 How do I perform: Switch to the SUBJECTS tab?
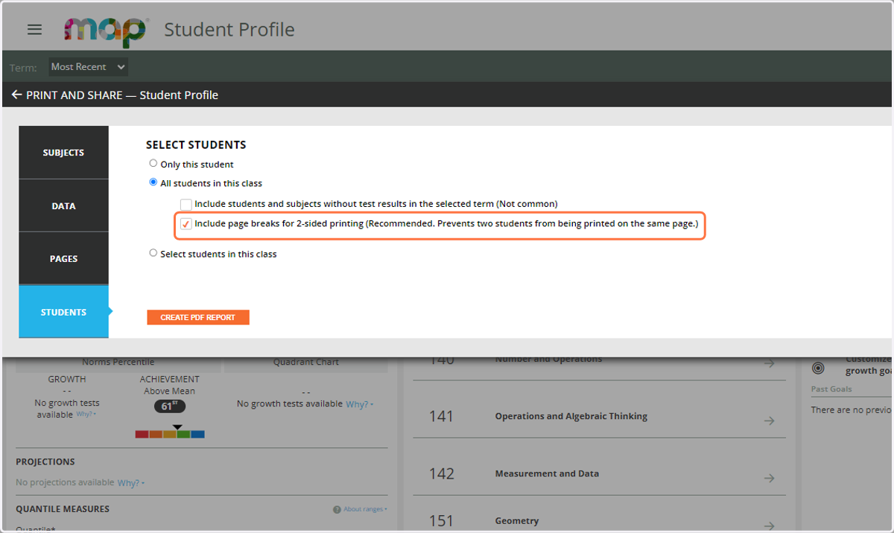pyautogui.click(x=63, y=153)
